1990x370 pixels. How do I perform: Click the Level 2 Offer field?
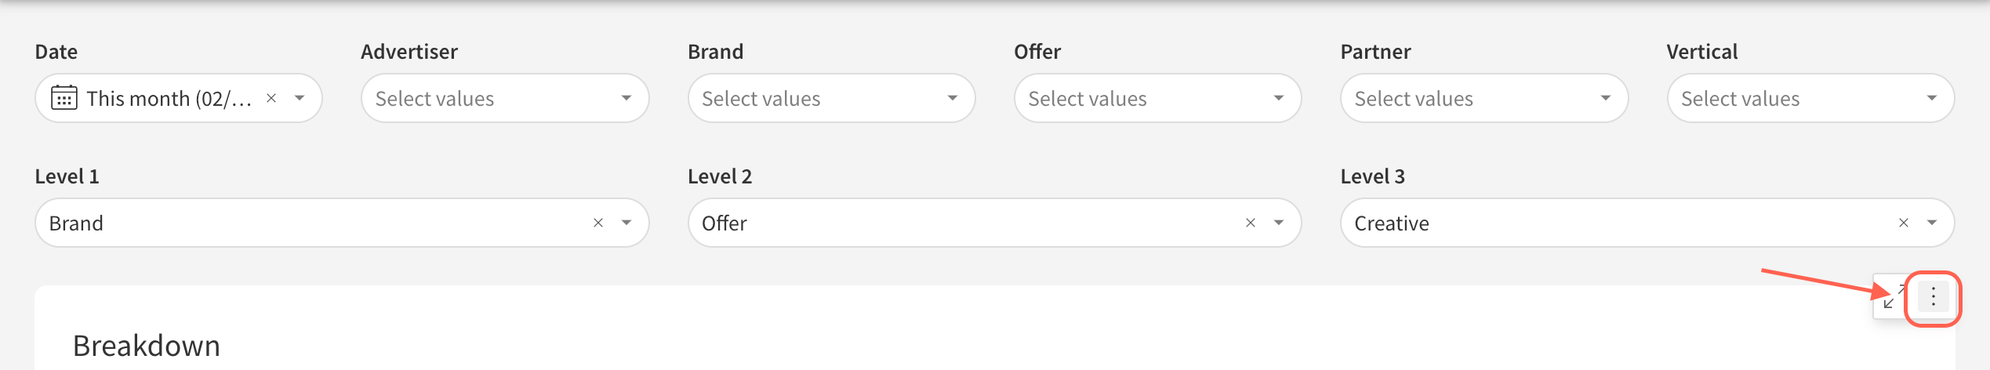tap(964, 223)
